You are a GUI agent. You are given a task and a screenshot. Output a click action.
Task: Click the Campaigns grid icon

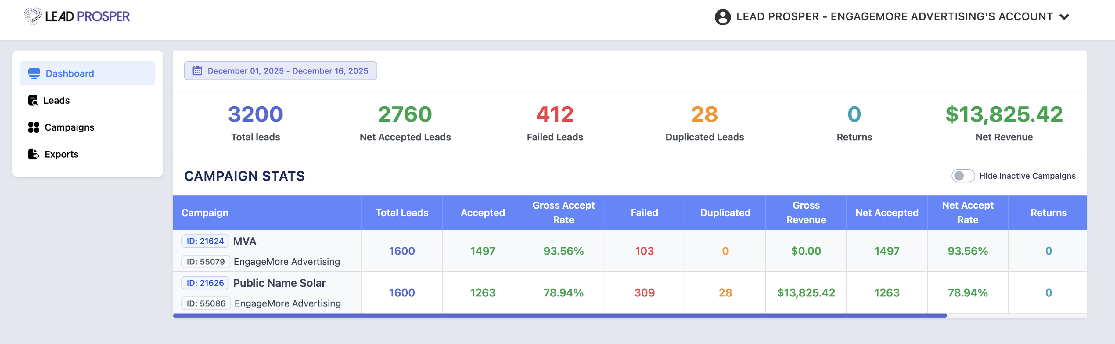pos(33,127)
